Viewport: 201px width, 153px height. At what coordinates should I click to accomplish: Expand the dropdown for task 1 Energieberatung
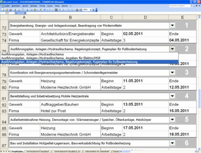point(172,25)
